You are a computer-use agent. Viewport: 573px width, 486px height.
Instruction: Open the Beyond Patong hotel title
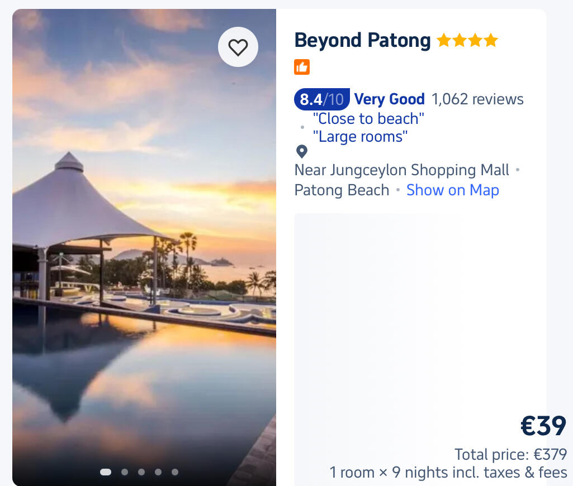(x=362, y=40)
